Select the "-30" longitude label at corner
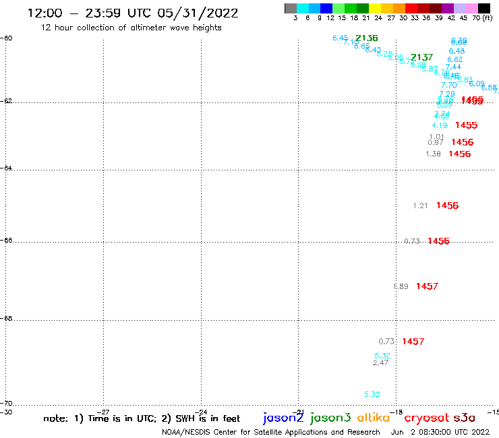The height and width of the screenshot is (438, 499). (x=6, y=412)
